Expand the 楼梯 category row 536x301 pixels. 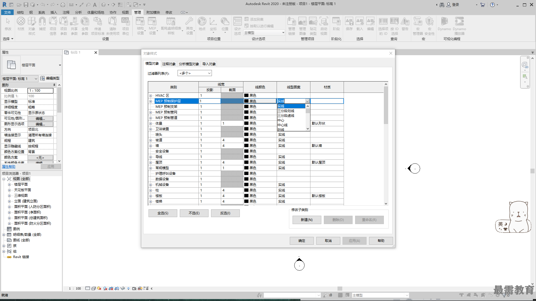click(151, 202)
